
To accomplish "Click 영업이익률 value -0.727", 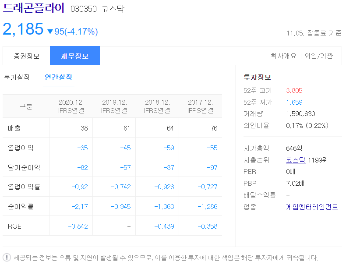I will [208, 187].
